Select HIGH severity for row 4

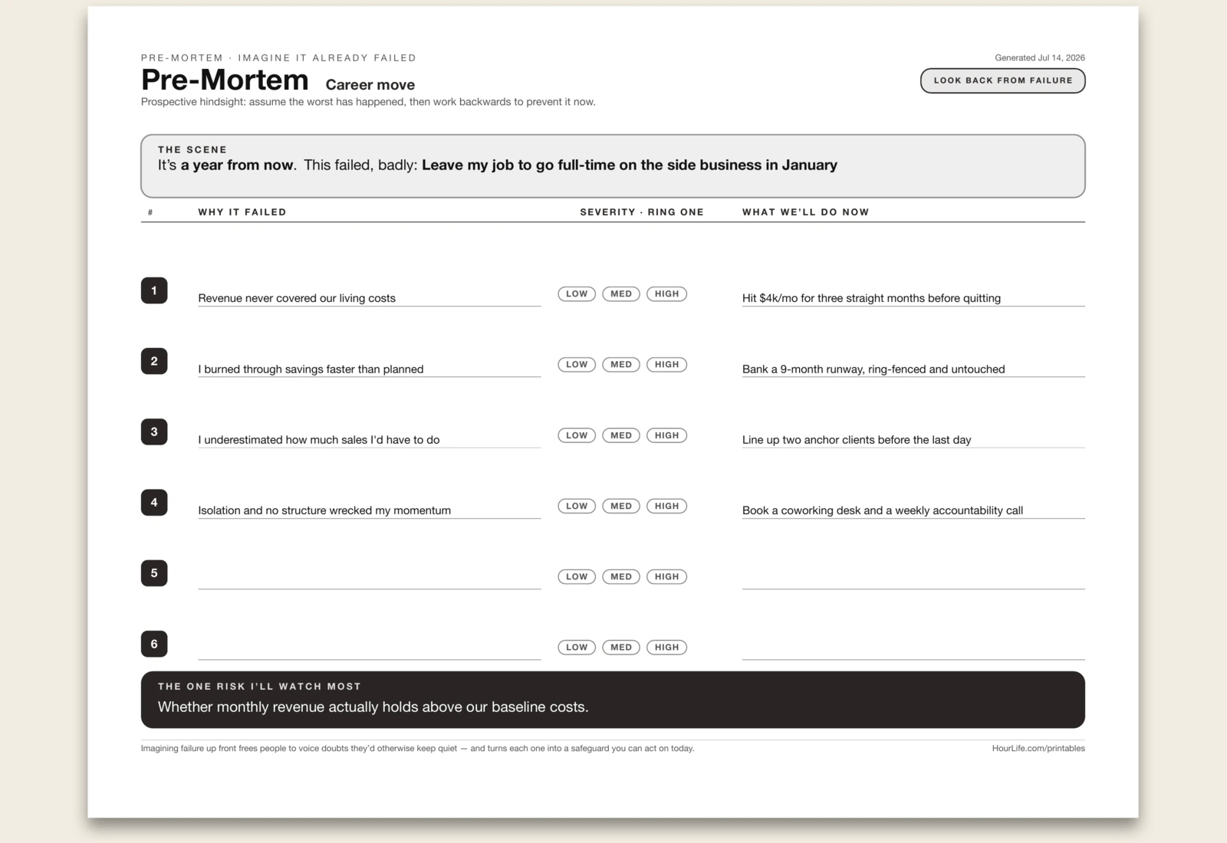pos(666,506)
